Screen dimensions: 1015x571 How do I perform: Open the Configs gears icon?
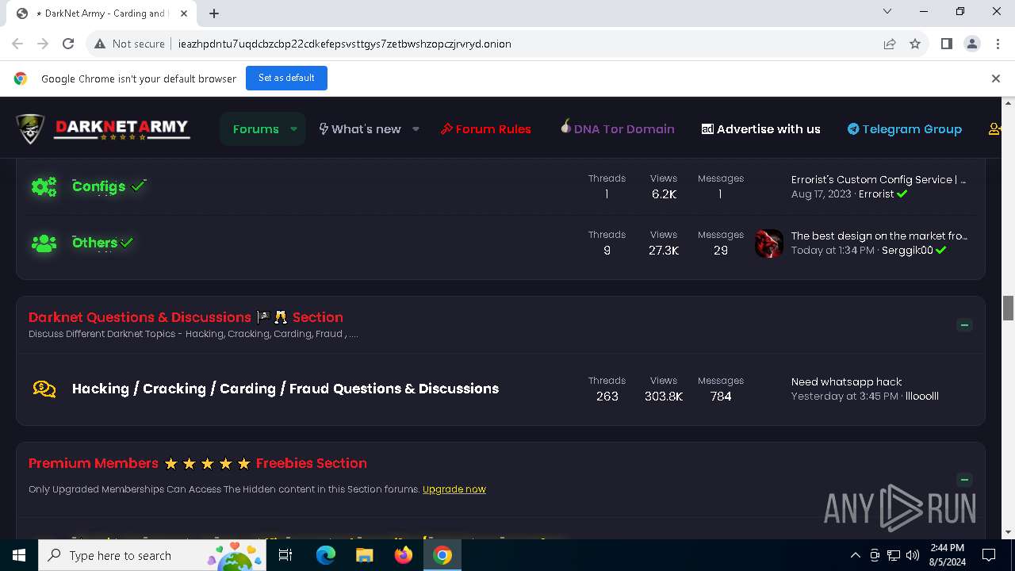click(x=44, y=186)
